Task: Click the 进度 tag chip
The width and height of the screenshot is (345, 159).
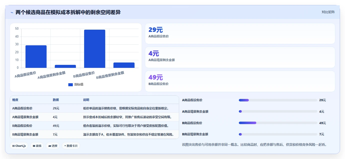Action: (x=53, y=146)
